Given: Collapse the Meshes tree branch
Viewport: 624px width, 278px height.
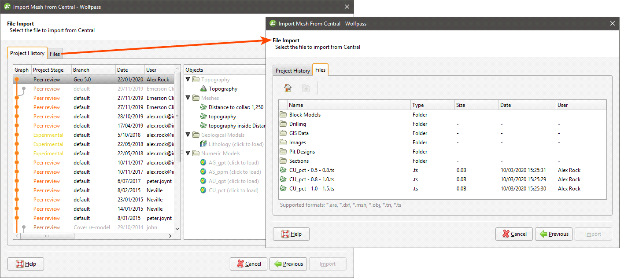Looking at the screenshot, I should pyautogui.click(x=187, y=98).
